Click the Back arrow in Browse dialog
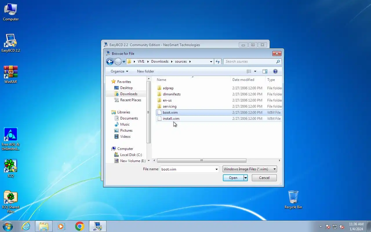The width and height of the screenshot is (371, 232). [x=110, y=61]
